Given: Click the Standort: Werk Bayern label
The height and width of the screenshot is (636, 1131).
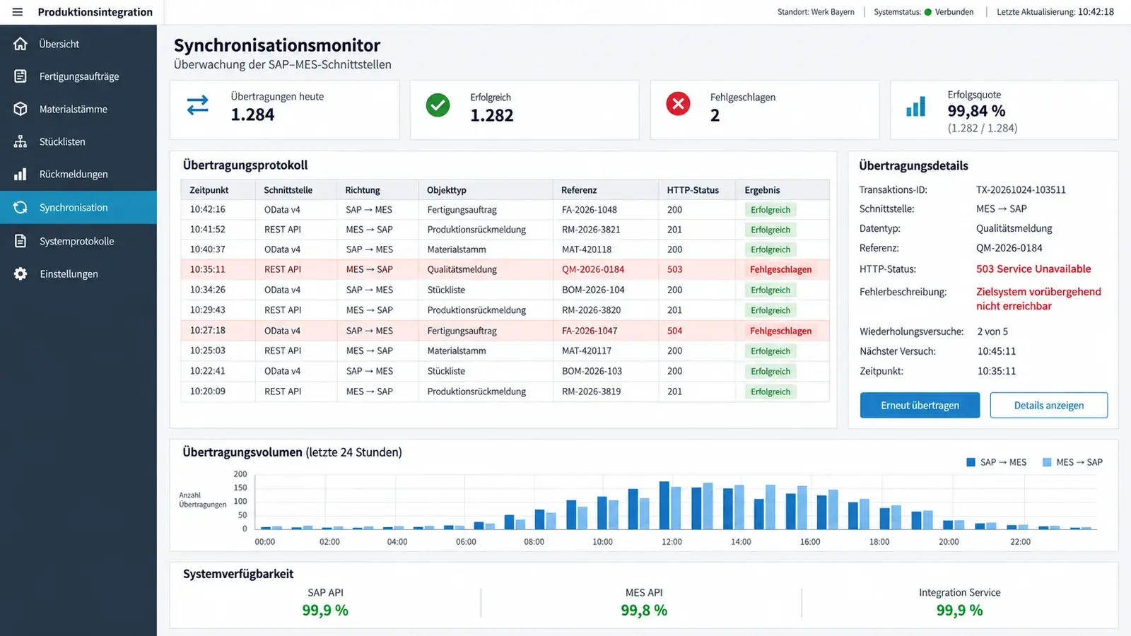Looking at the screenshot, I should point(816,12).
